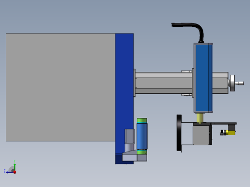Select the white cylinder between flange and motor

187,134
